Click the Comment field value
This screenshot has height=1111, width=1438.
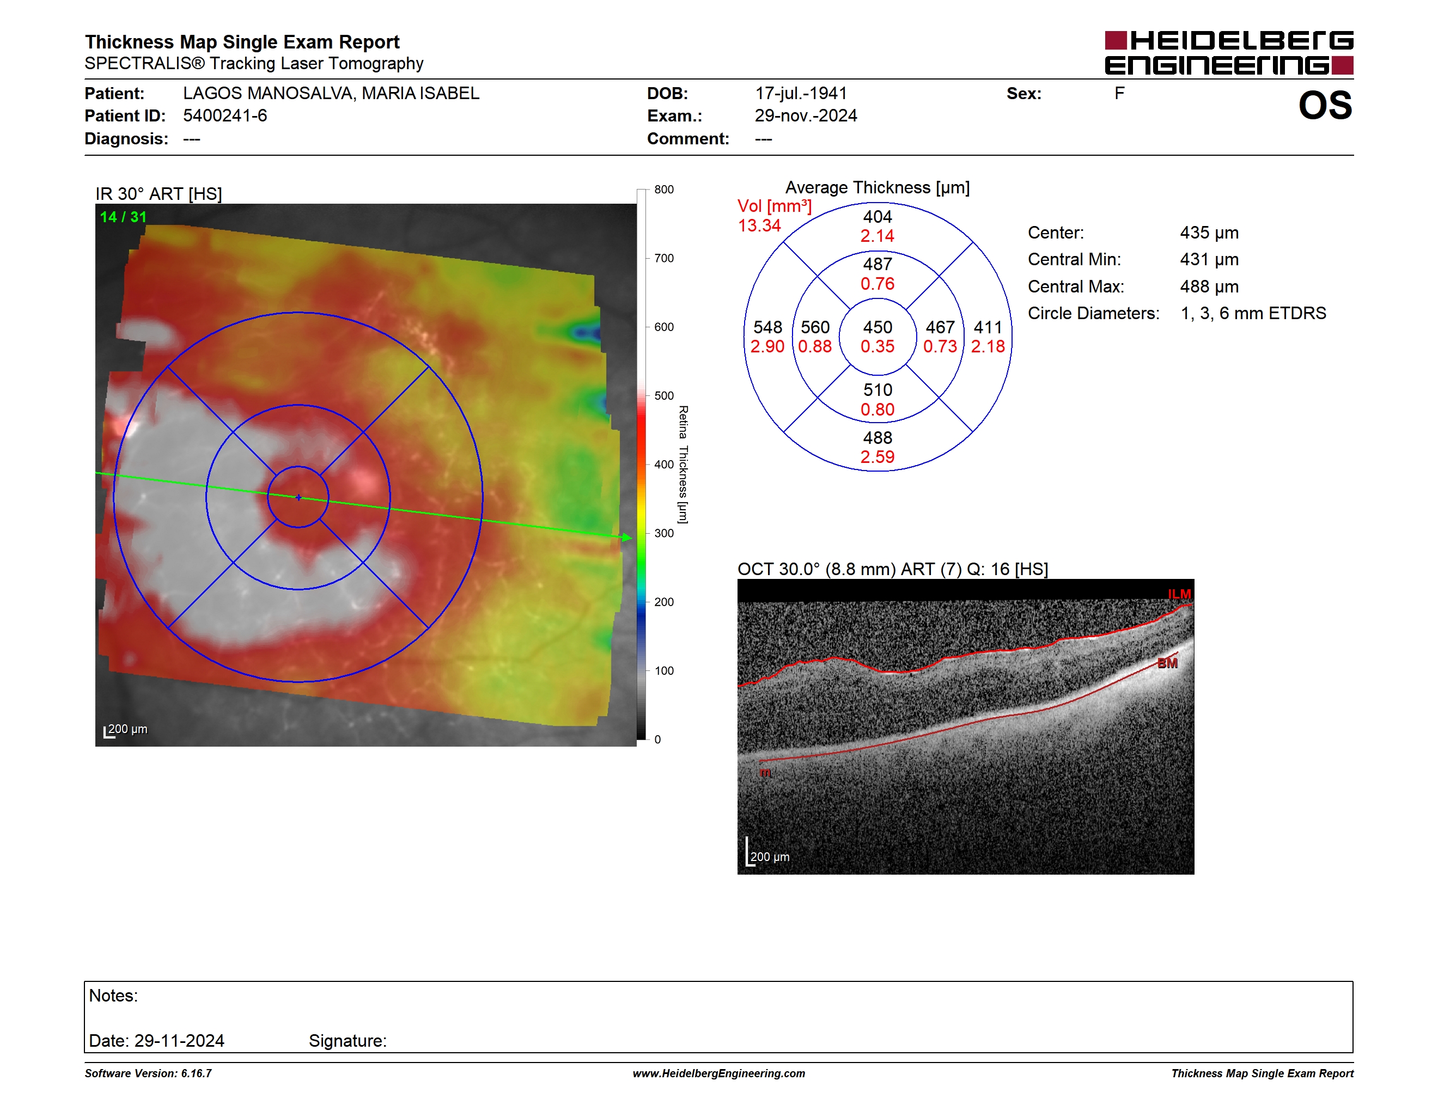coord(764,139)
